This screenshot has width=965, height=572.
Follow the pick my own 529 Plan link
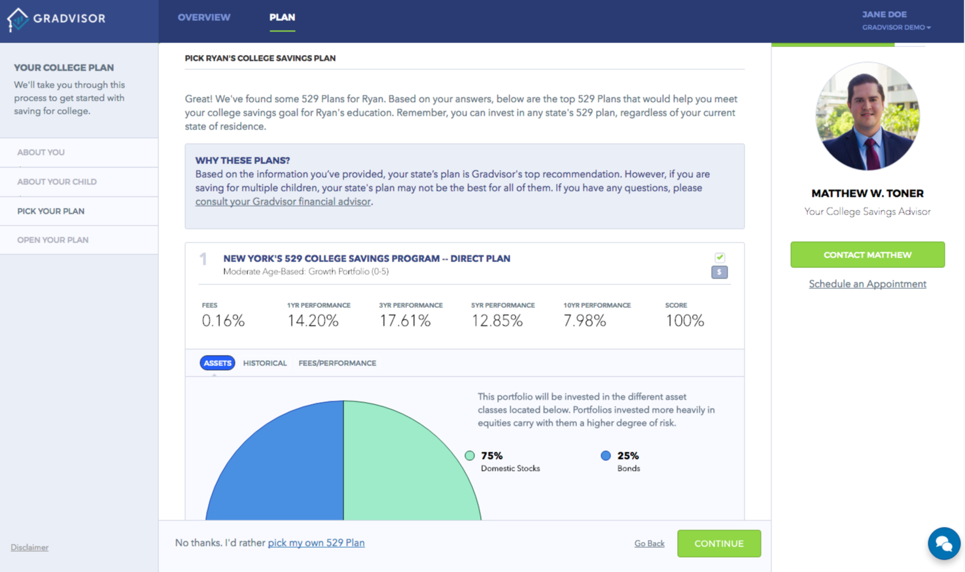(316, 543)
